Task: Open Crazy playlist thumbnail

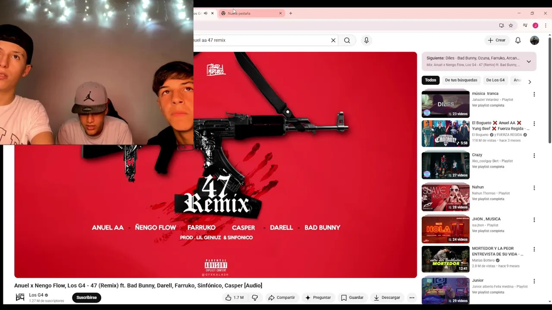Action: [445, 165]
